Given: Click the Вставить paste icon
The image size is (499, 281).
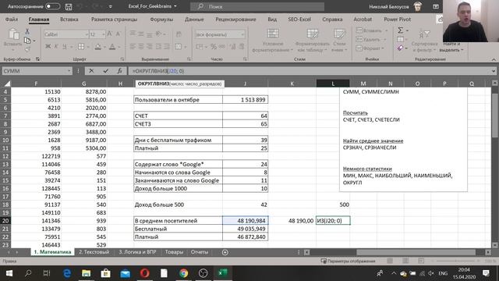Looking at the screenshot, I should (13, 34).
